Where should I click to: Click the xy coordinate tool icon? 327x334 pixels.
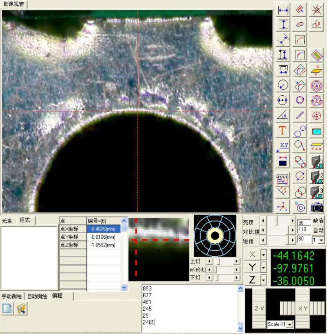283,146
